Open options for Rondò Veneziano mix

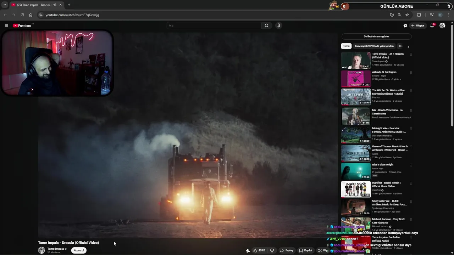411,110
